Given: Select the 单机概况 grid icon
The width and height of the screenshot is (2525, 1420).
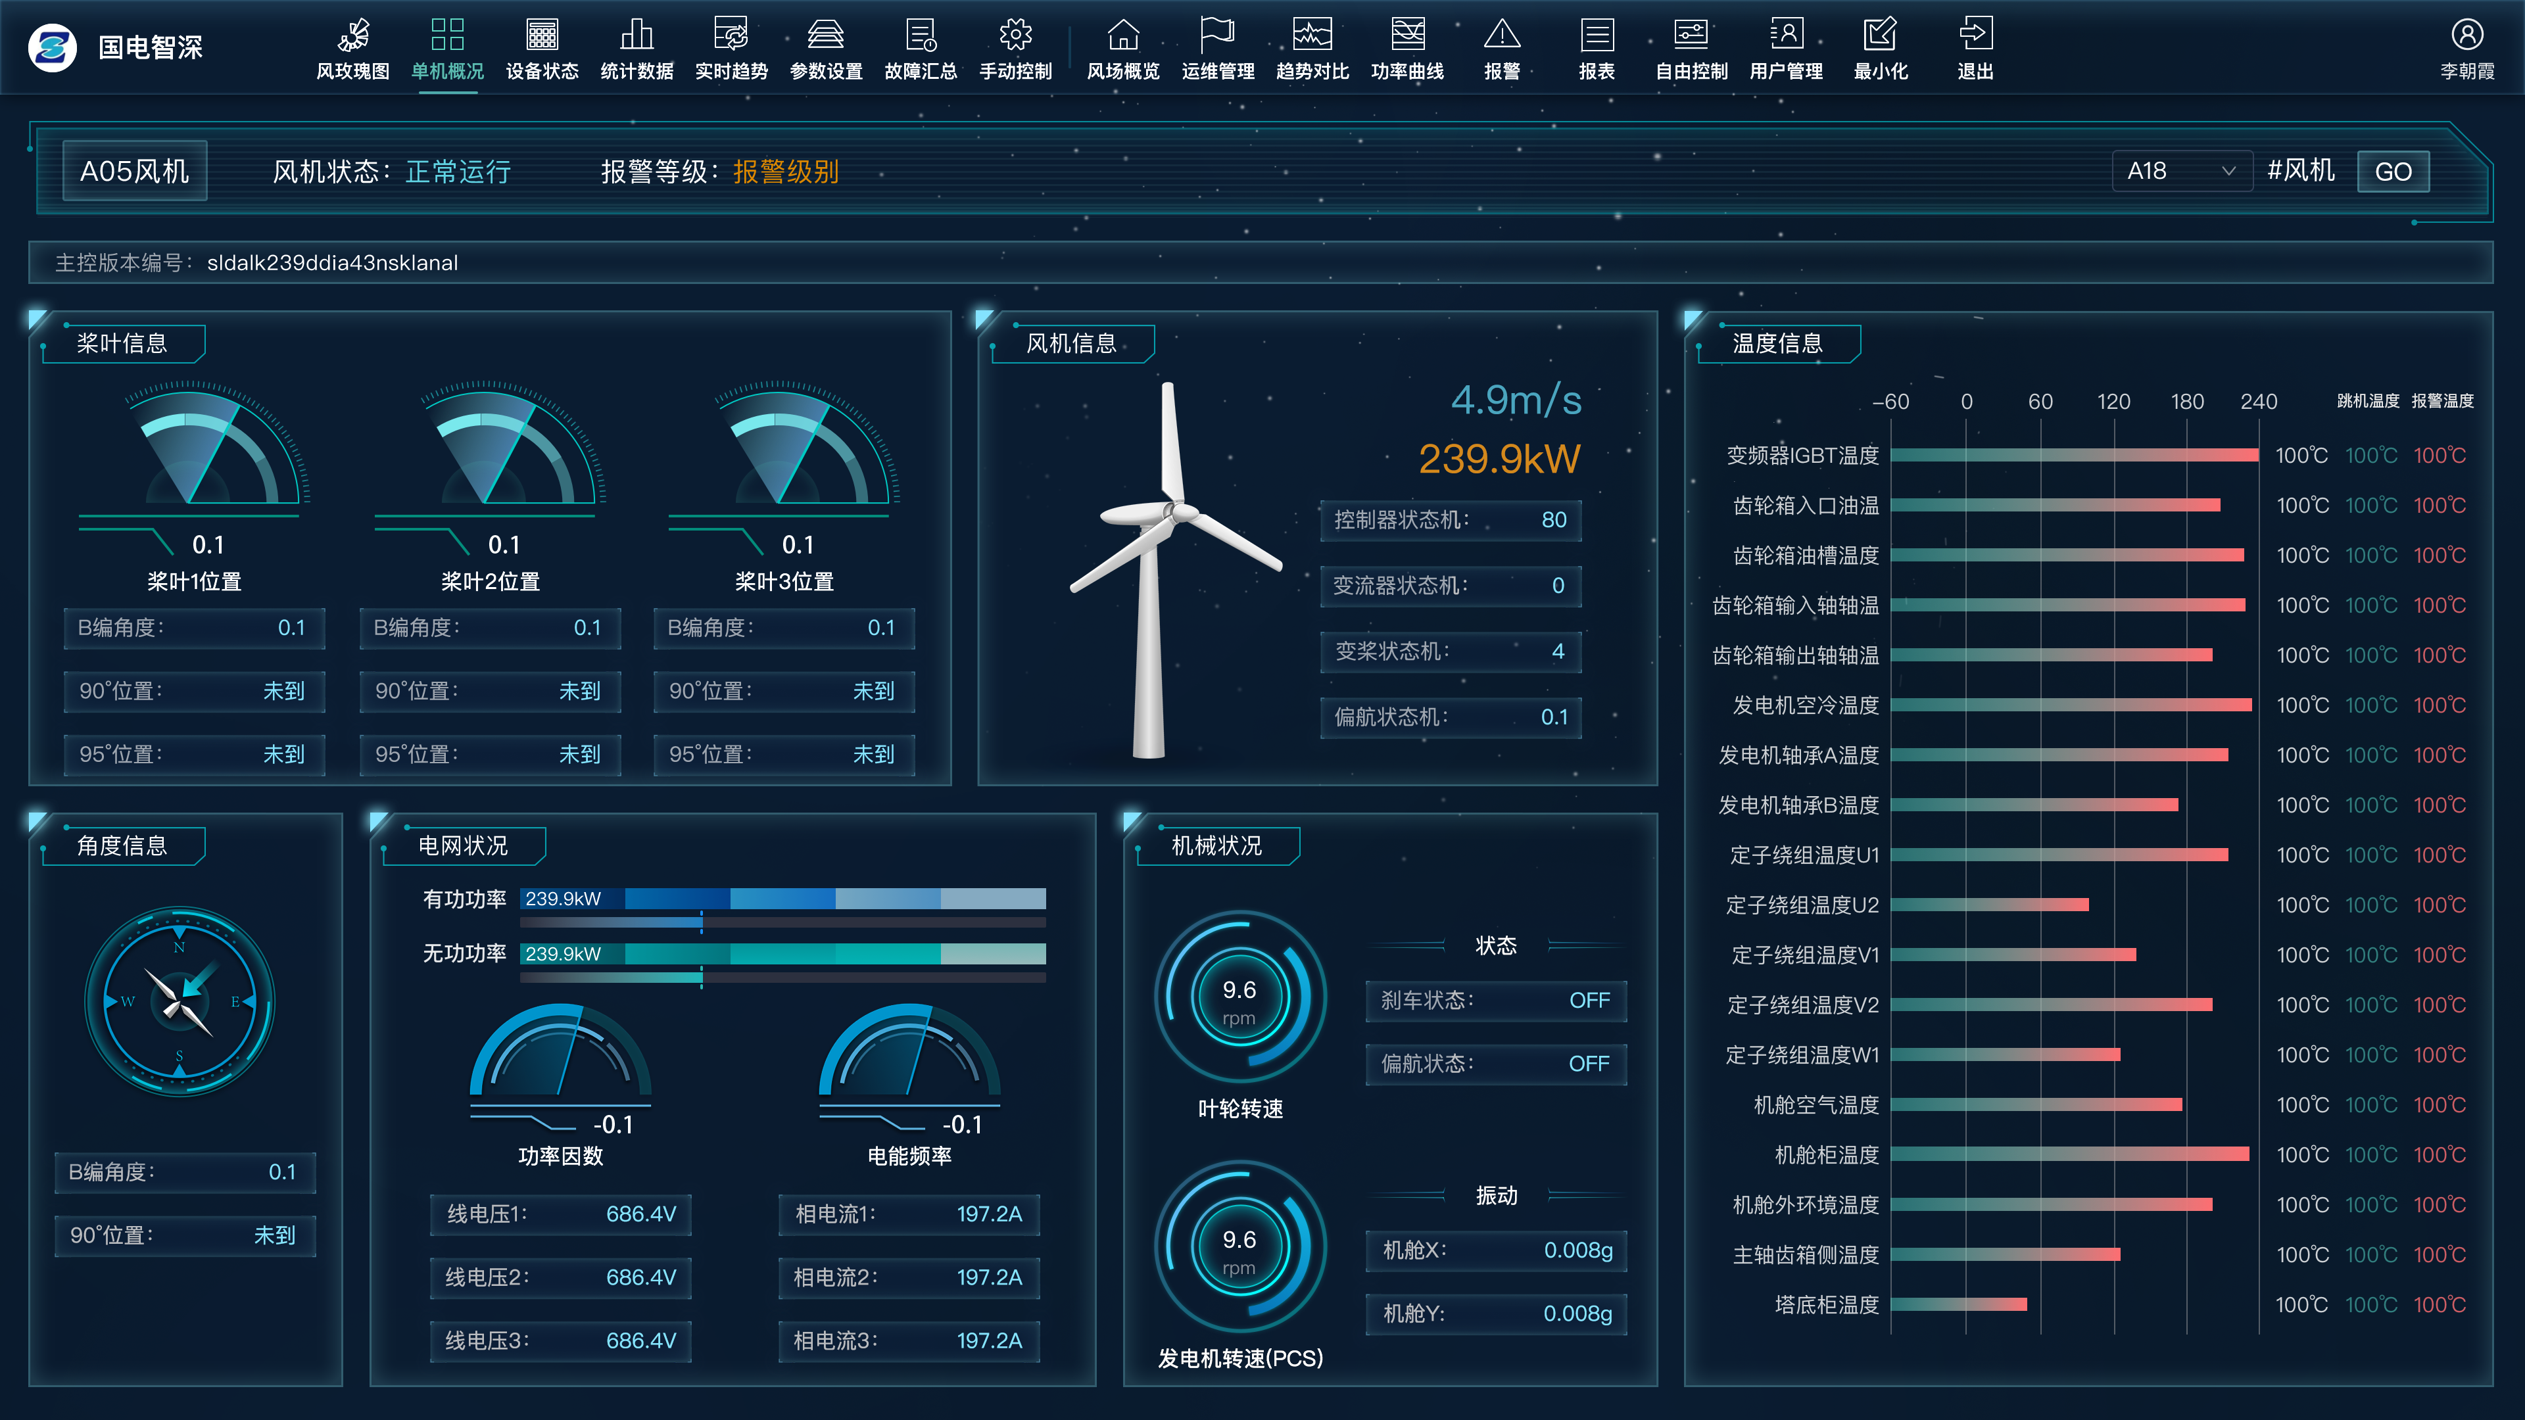Looking at the screenshot, I should click(x=448, y=34).
